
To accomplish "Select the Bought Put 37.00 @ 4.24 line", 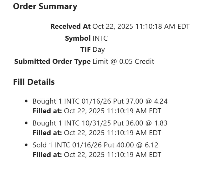I will point(100,101).
